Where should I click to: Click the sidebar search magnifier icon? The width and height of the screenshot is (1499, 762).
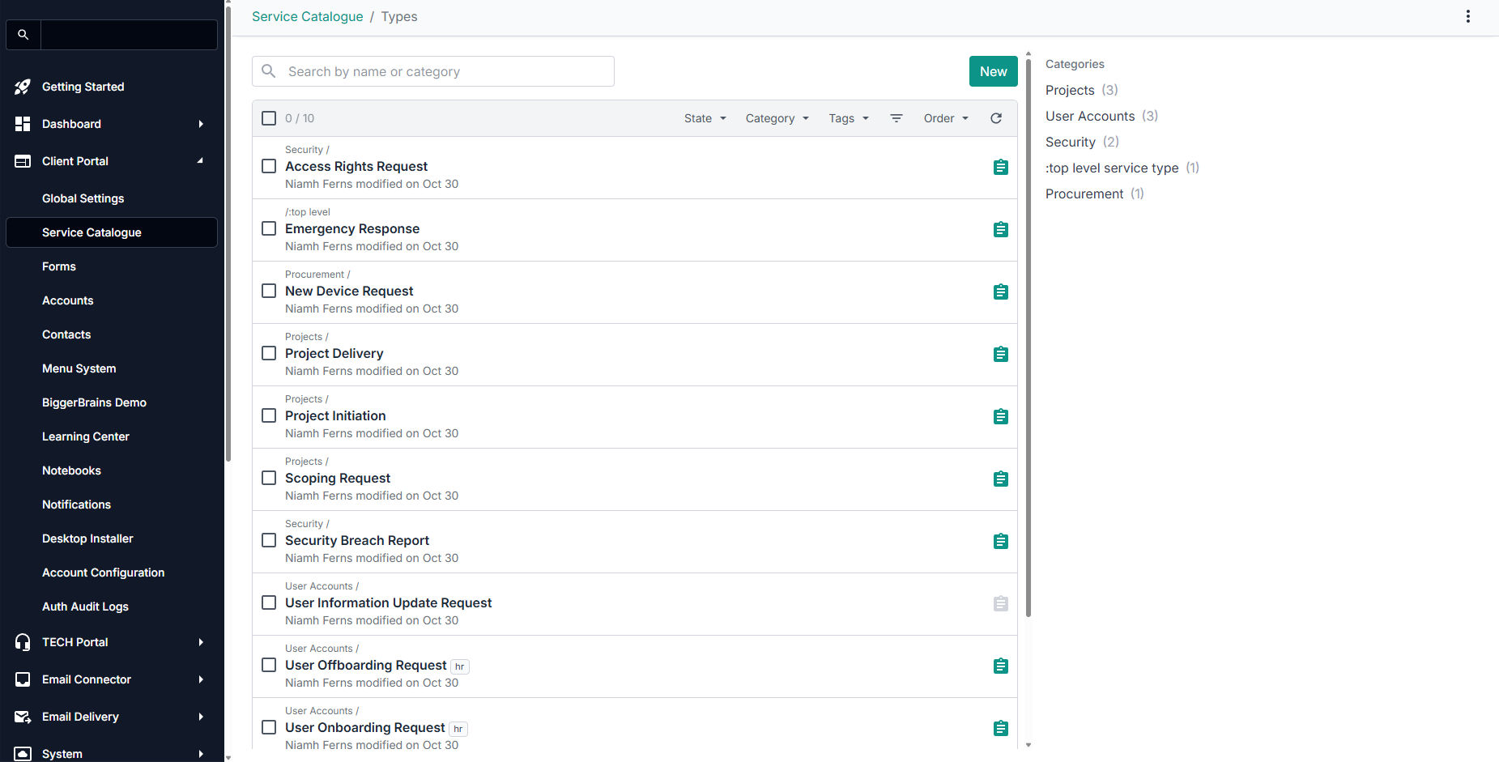tap(23, 35)
